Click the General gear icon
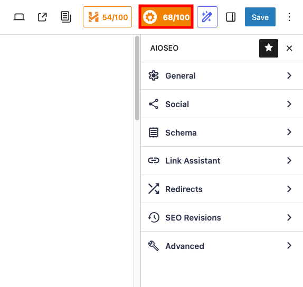 click(154, 75)
